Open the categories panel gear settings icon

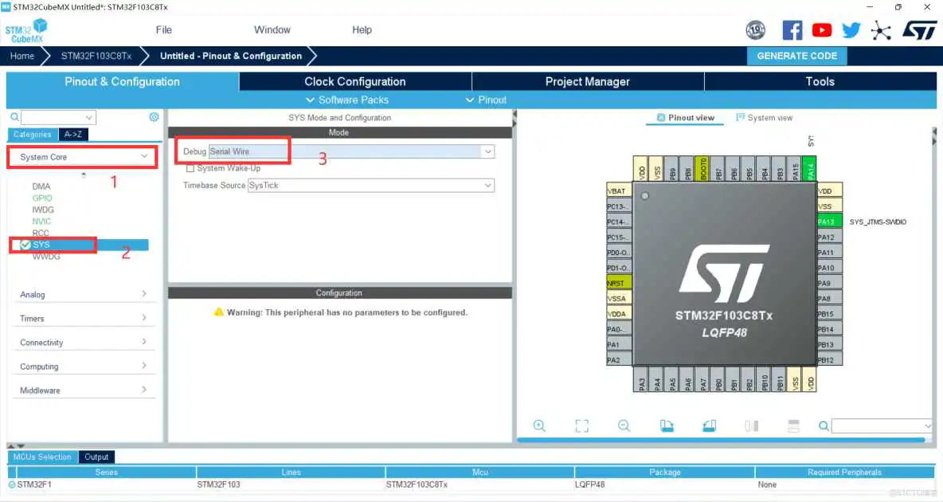(x=154, y=117)
